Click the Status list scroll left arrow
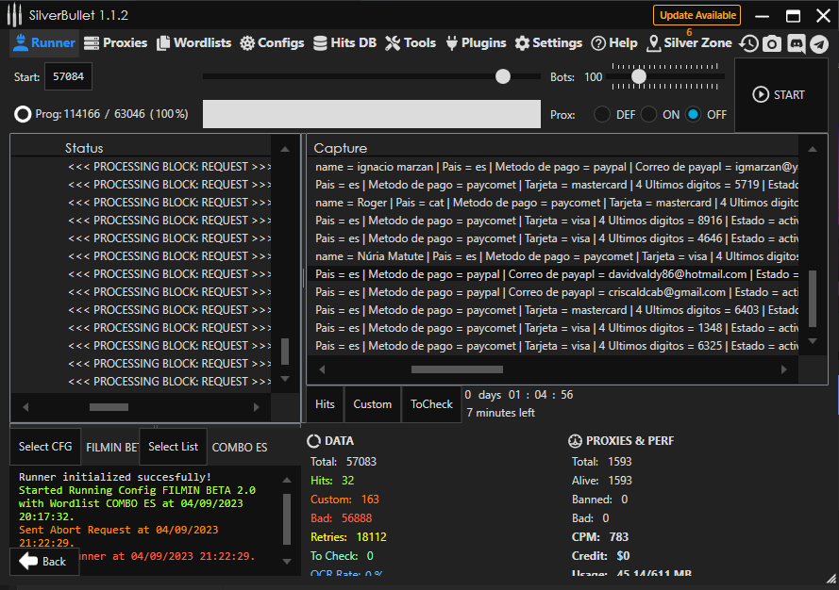The height and width of the screenshot is (590, 839). click(25, 407)
